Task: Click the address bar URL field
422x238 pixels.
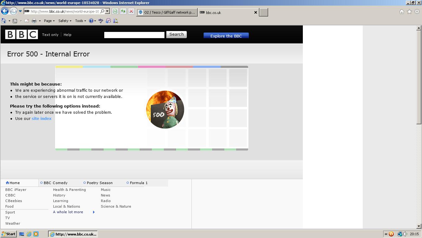Action: coord(65,11)
